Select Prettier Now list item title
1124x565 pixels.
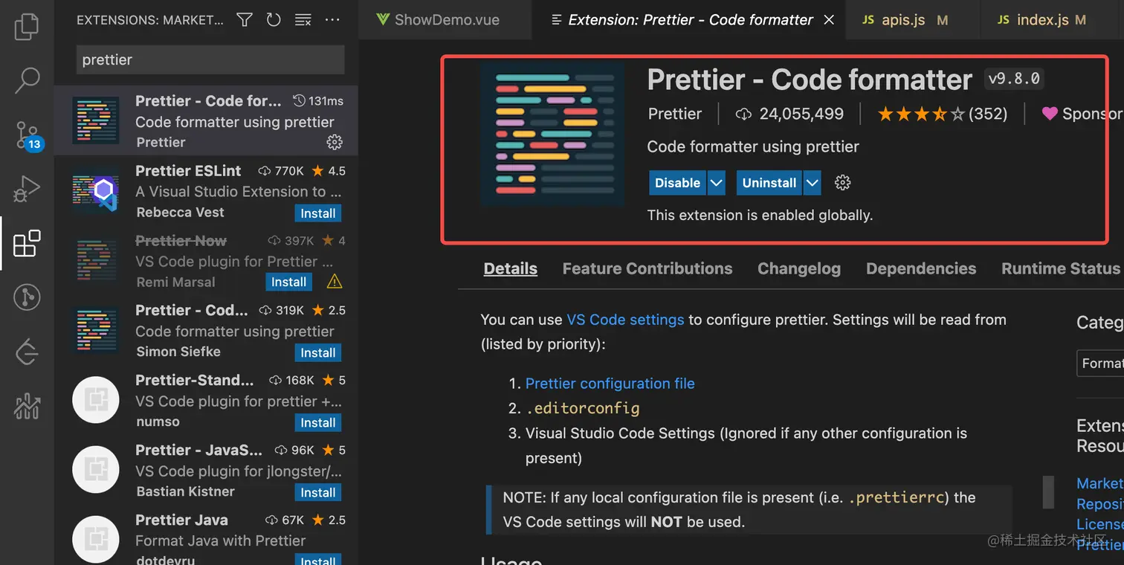pyautogui.click(x=181, y=241)
